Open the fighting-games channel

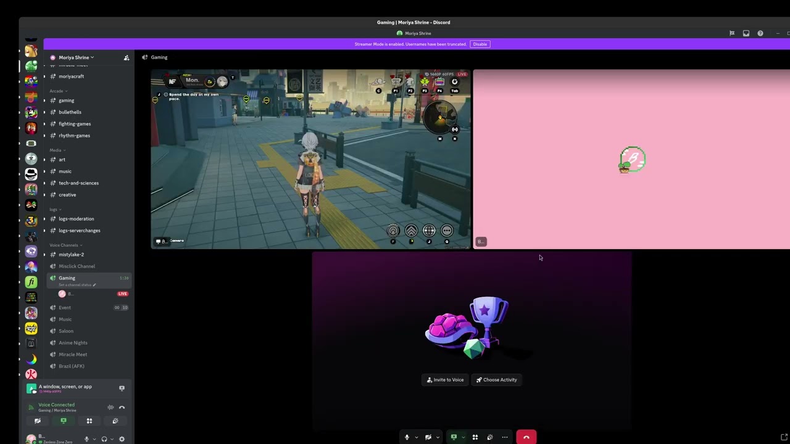[75, 124]
